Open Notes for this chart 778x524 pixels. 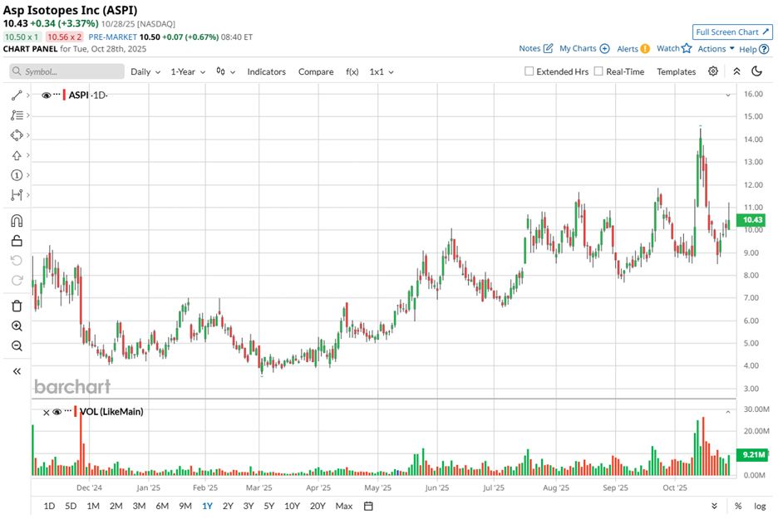click(536, 48)
